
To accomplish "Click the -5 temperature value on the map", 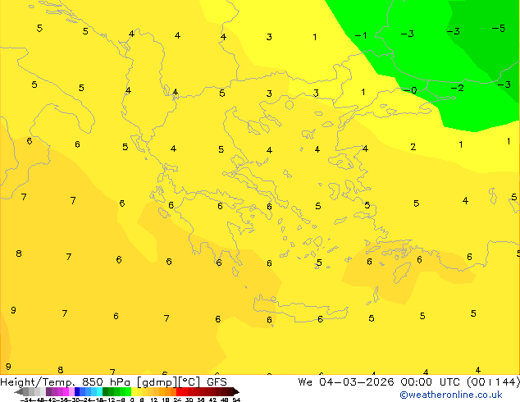I will click(499, 29).
